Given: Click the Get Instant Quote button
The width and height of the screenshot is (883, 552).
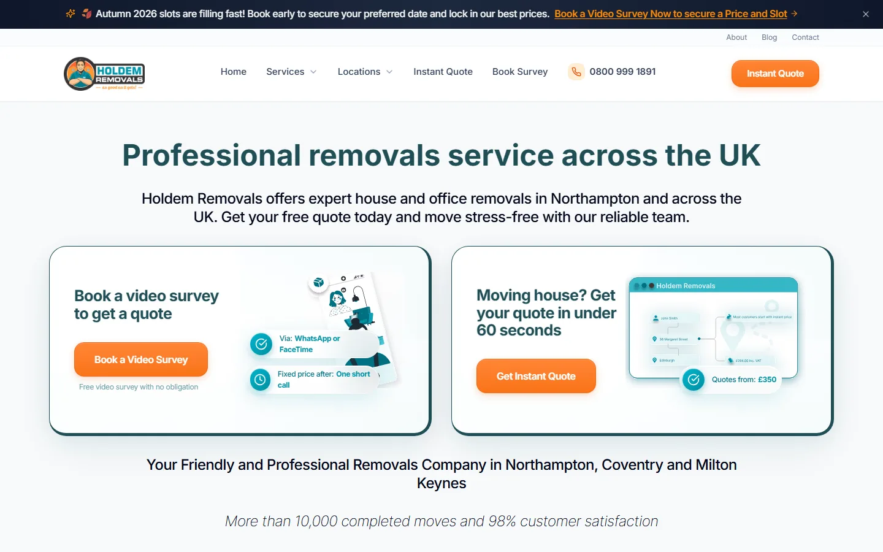Looking at the screenshot, I should [536, 376].
